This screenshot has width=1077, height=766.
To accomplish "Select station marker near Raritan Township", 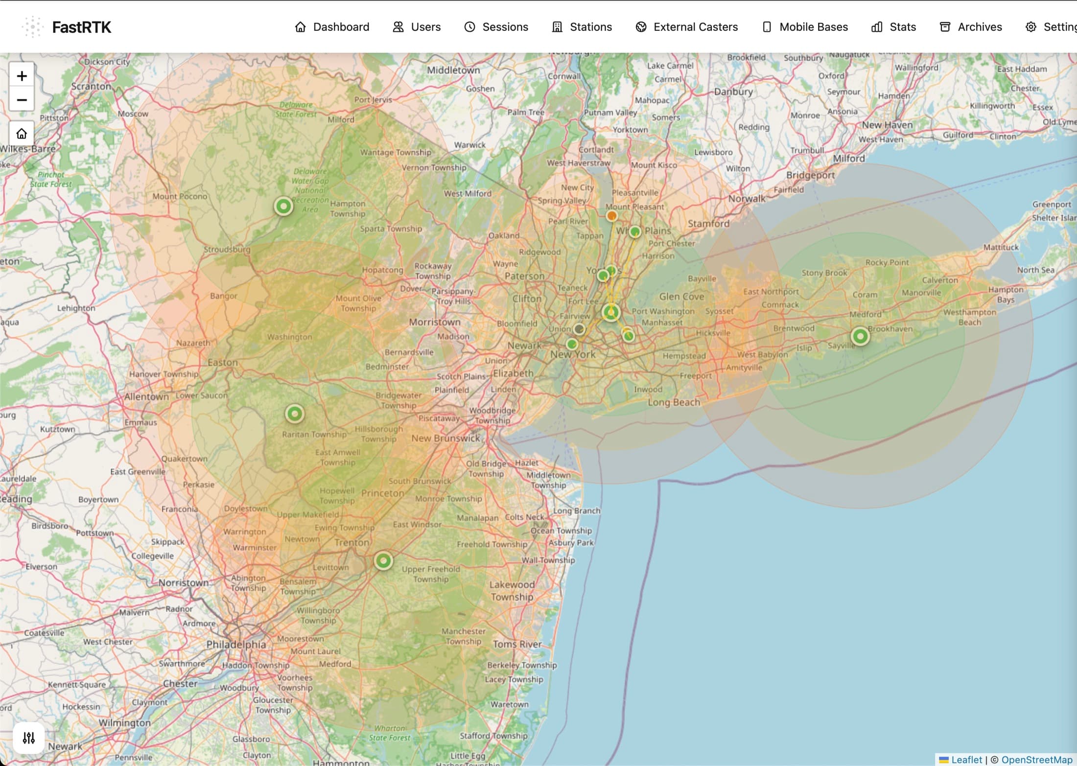I will tap(295, 414).
